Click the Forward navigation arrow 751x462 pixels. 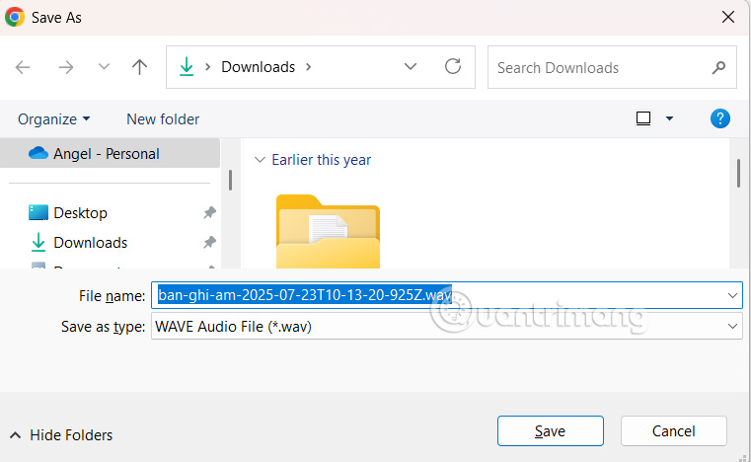point(65,67)
